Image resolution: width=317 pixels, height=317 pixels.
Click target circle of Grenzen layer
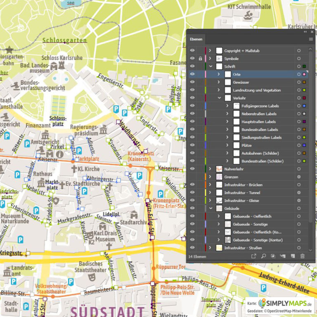[x=299, y=177]
